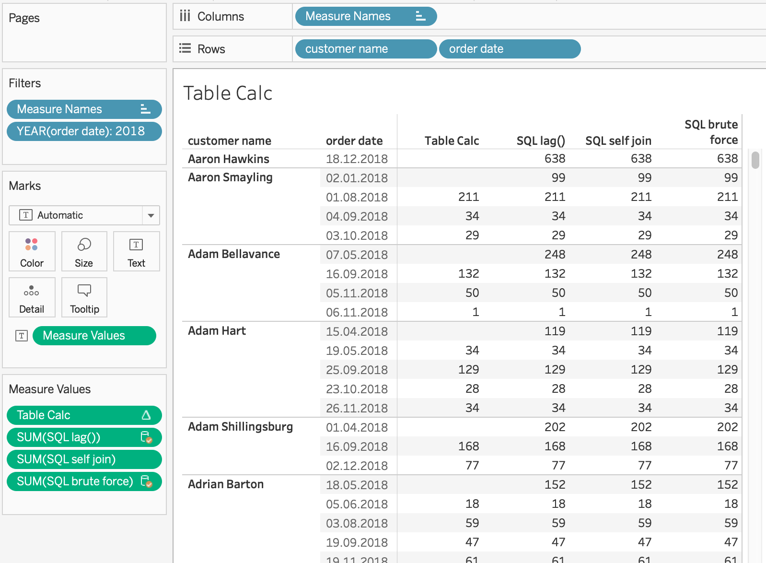Image resolution: width=766 pixels, height=563 pixels.
Task: Click the Marks card label
Action: (x=25, y=186)
